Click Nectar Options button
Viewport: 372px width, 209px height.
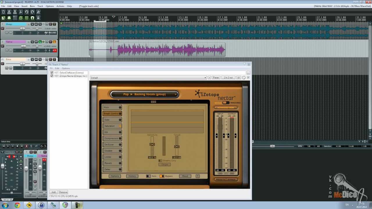click(115, 176)
